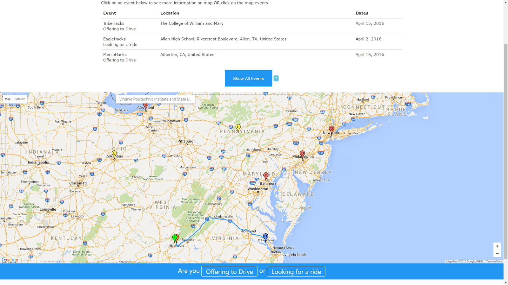Click Atherton, CA, United States location
508x285 pixels.
pos(187,54)
